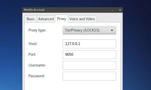Maximize the Modify Account window using the four-dot icon
This screenshot has height=90, width=151.
pos(120,10)
